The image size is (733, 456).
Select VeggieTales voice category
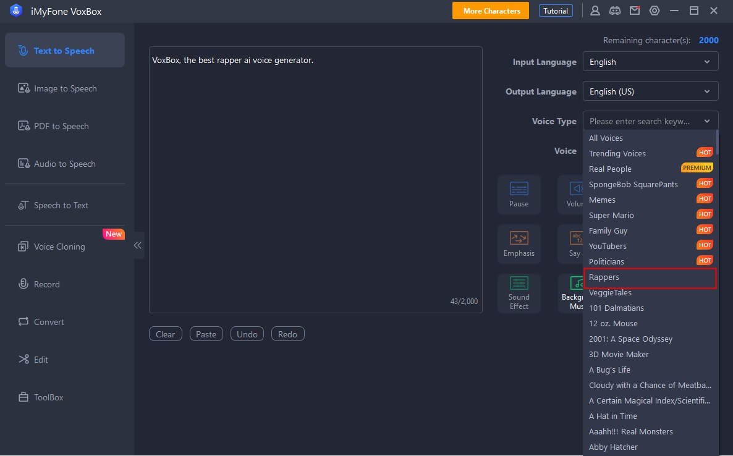point(650,292)
